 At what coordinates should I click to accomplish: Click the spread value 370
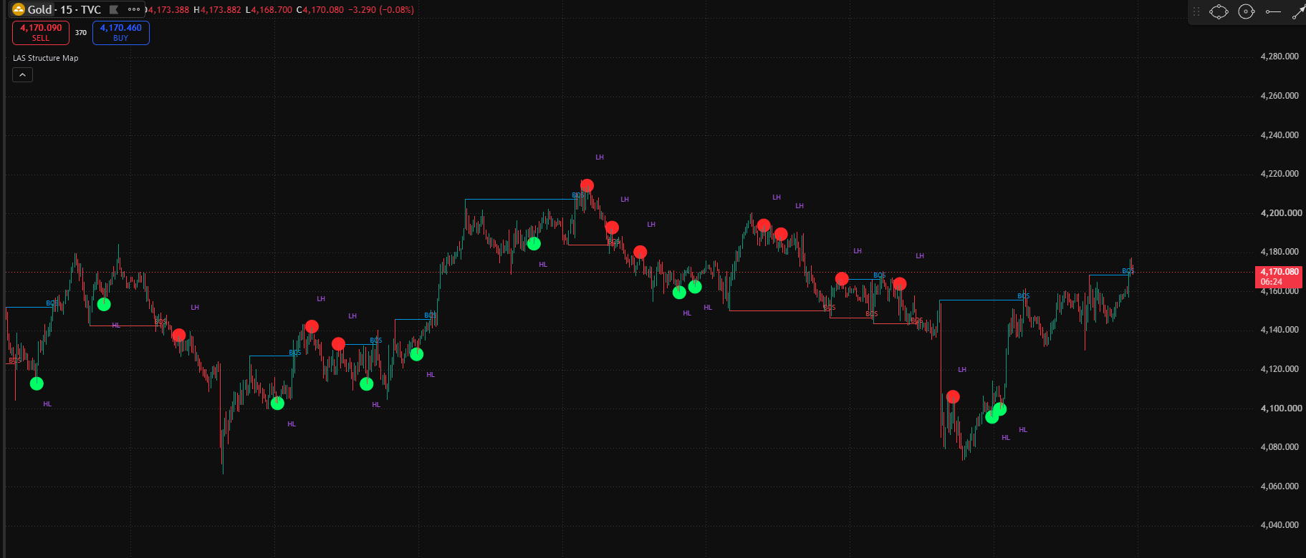pyautogui.click(x=81, y=33)
